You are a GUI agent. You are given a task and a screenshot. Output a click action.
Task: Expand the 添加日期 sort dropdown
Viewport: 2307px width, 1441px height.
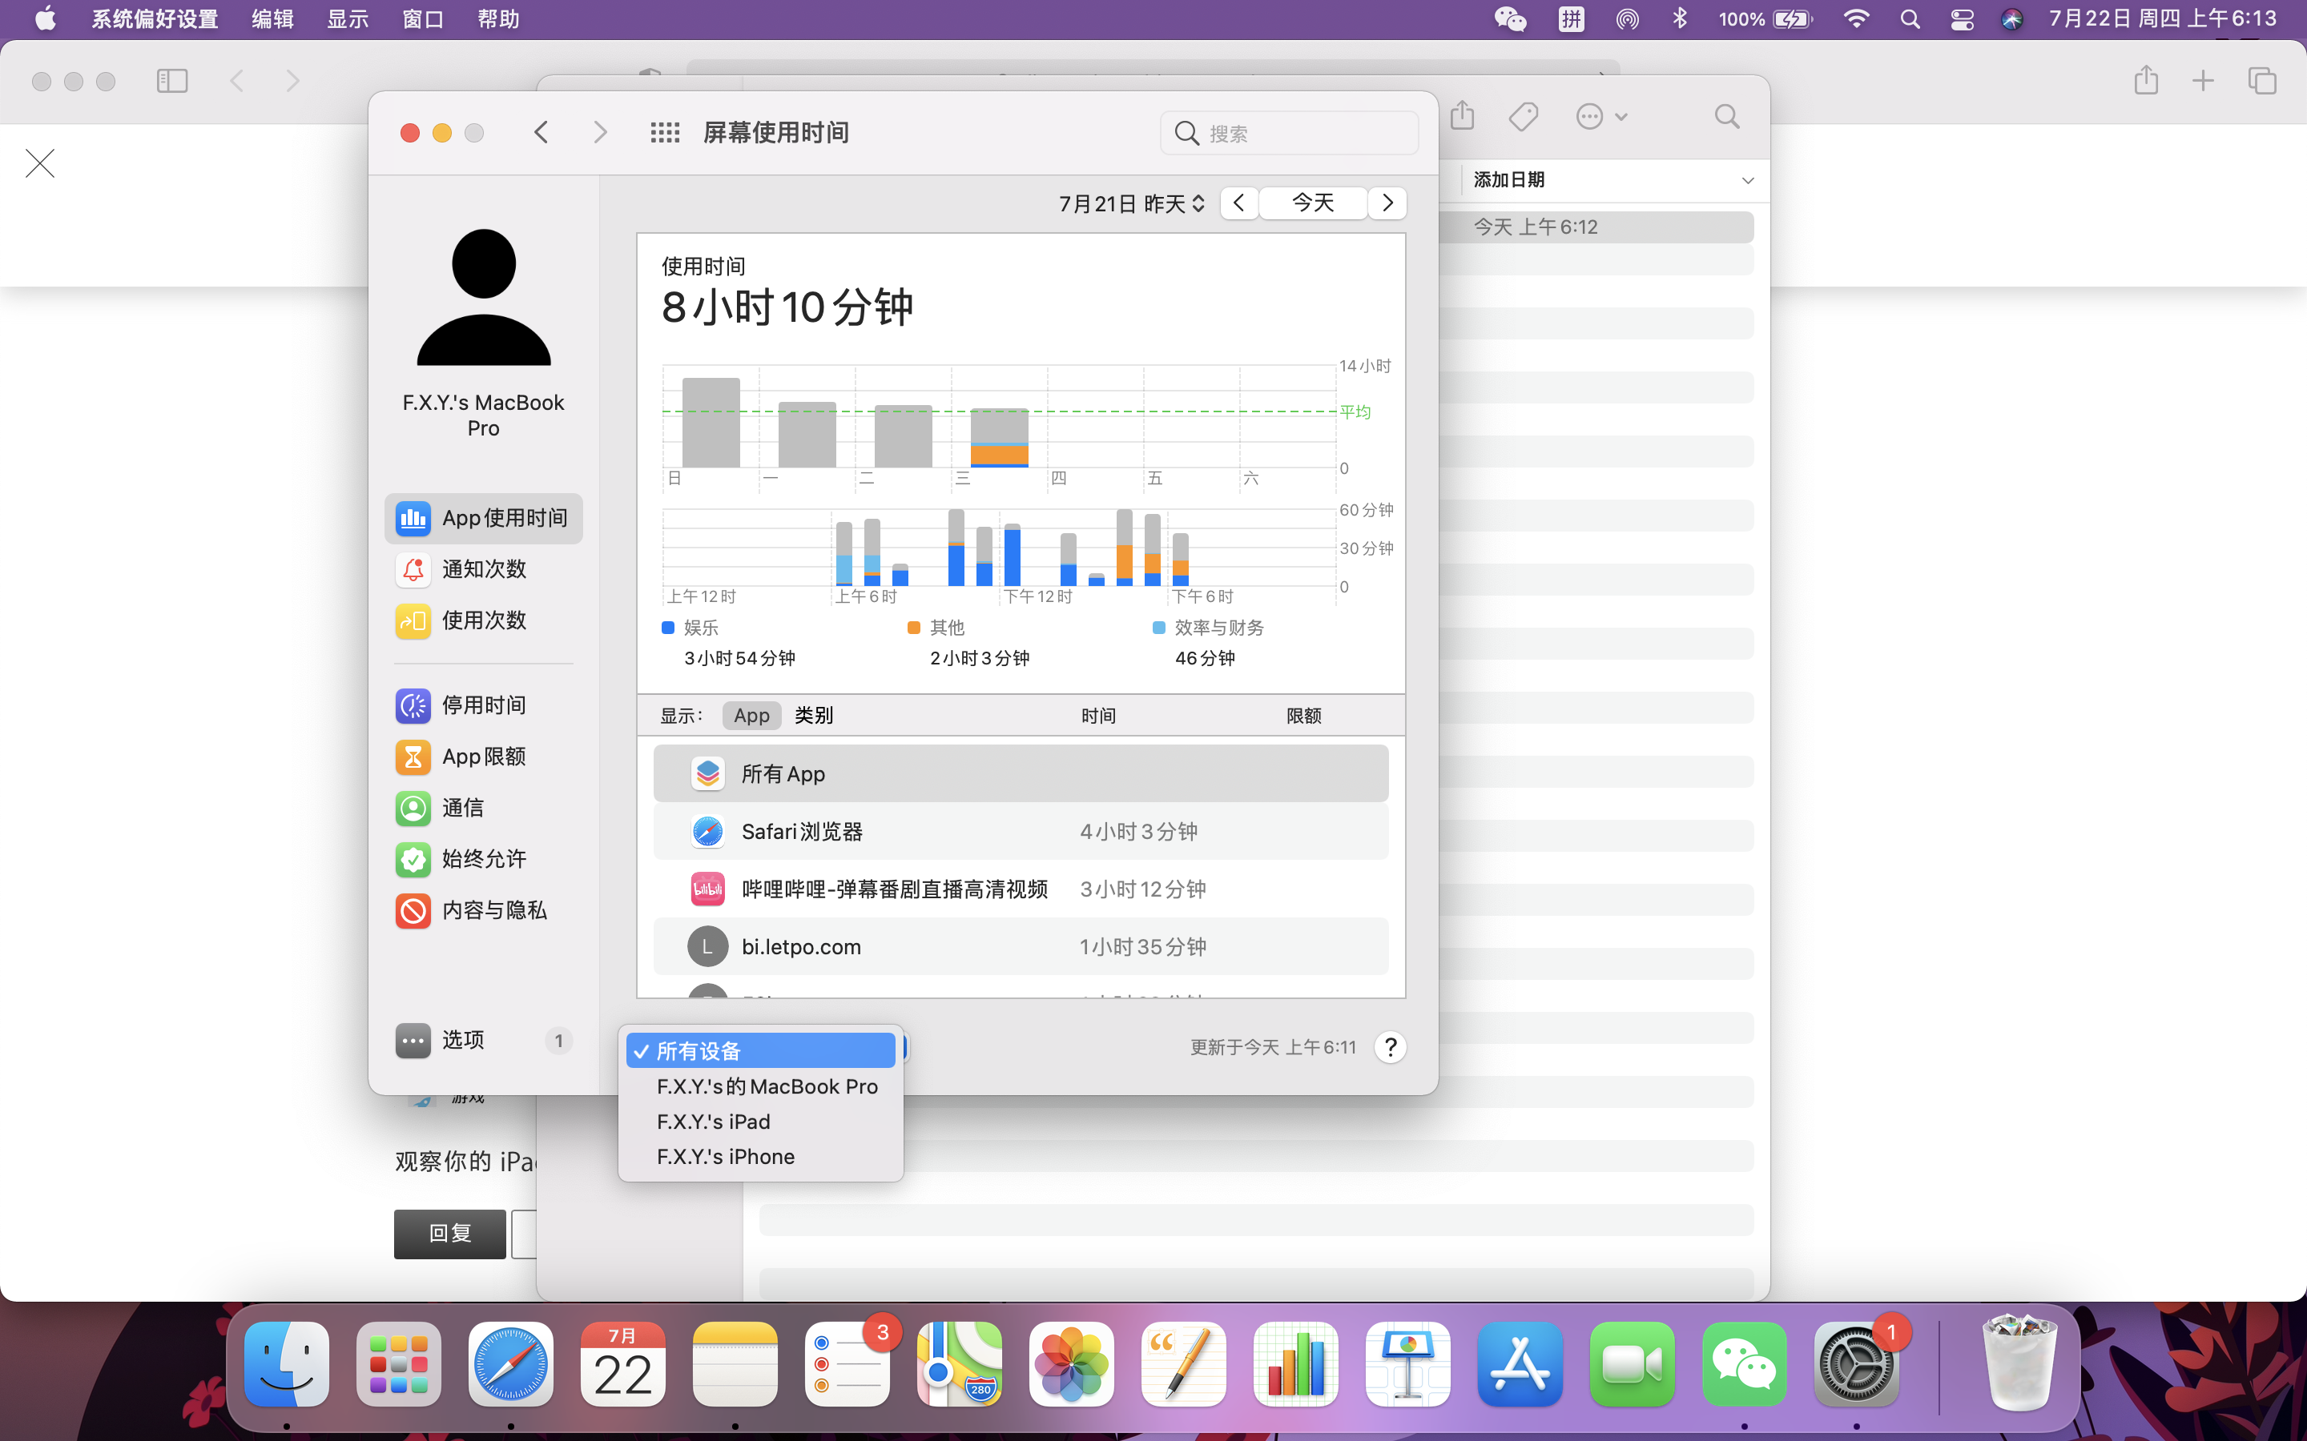tap(1746, 180)
